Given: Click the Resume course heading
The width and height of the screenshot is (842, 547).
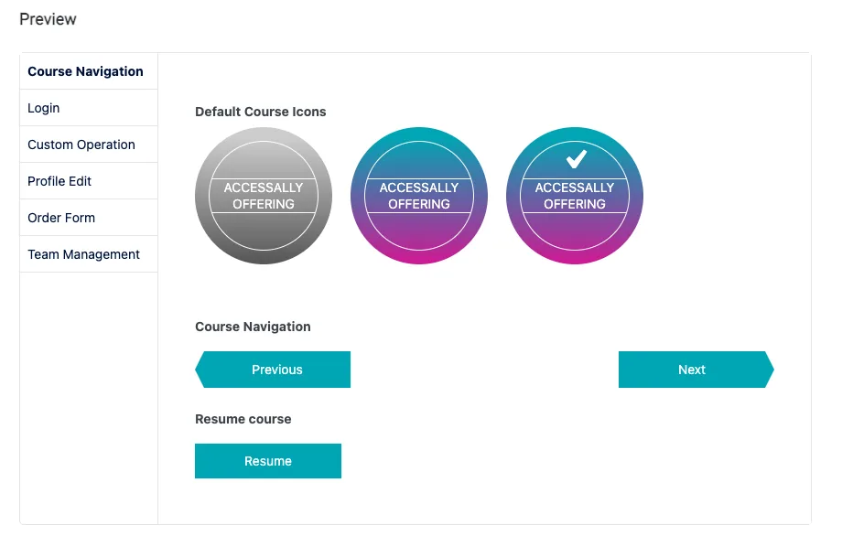Looking at the screenshot, I should tap(243, 419).
